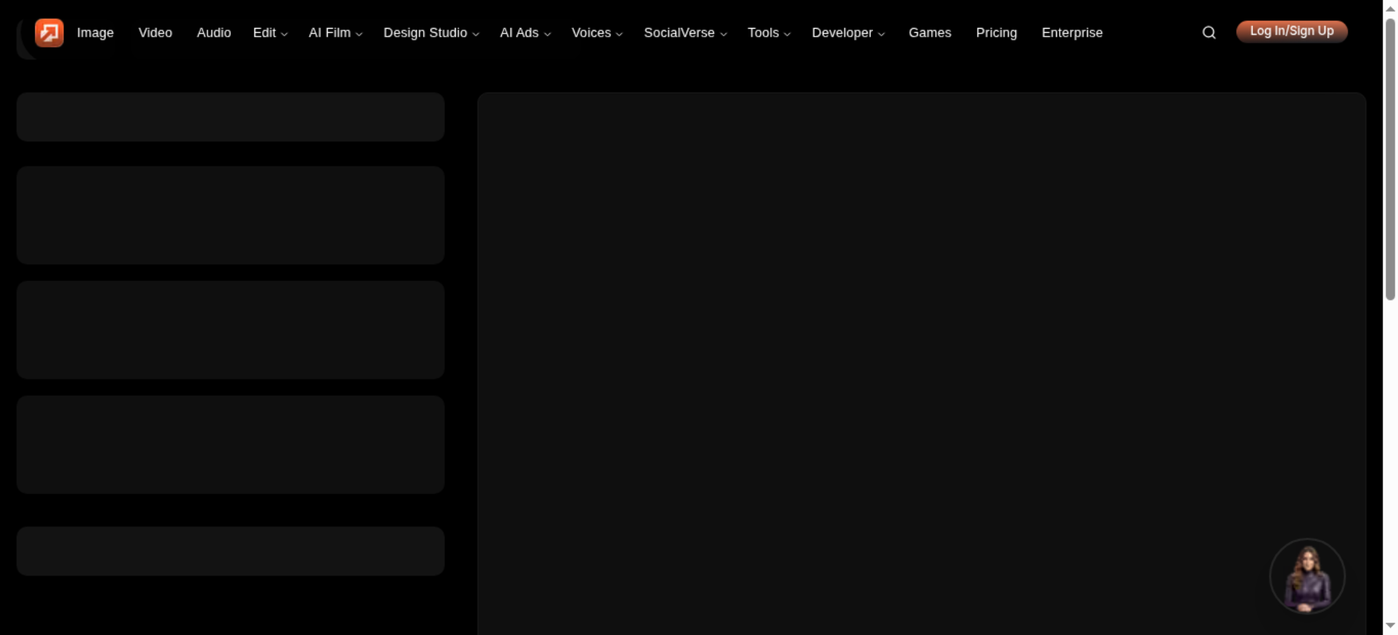Image resolution: width=1398 pixels, height=635 pixels.
Task: Open the search magnifier icon
Action: click(1209, 33)
